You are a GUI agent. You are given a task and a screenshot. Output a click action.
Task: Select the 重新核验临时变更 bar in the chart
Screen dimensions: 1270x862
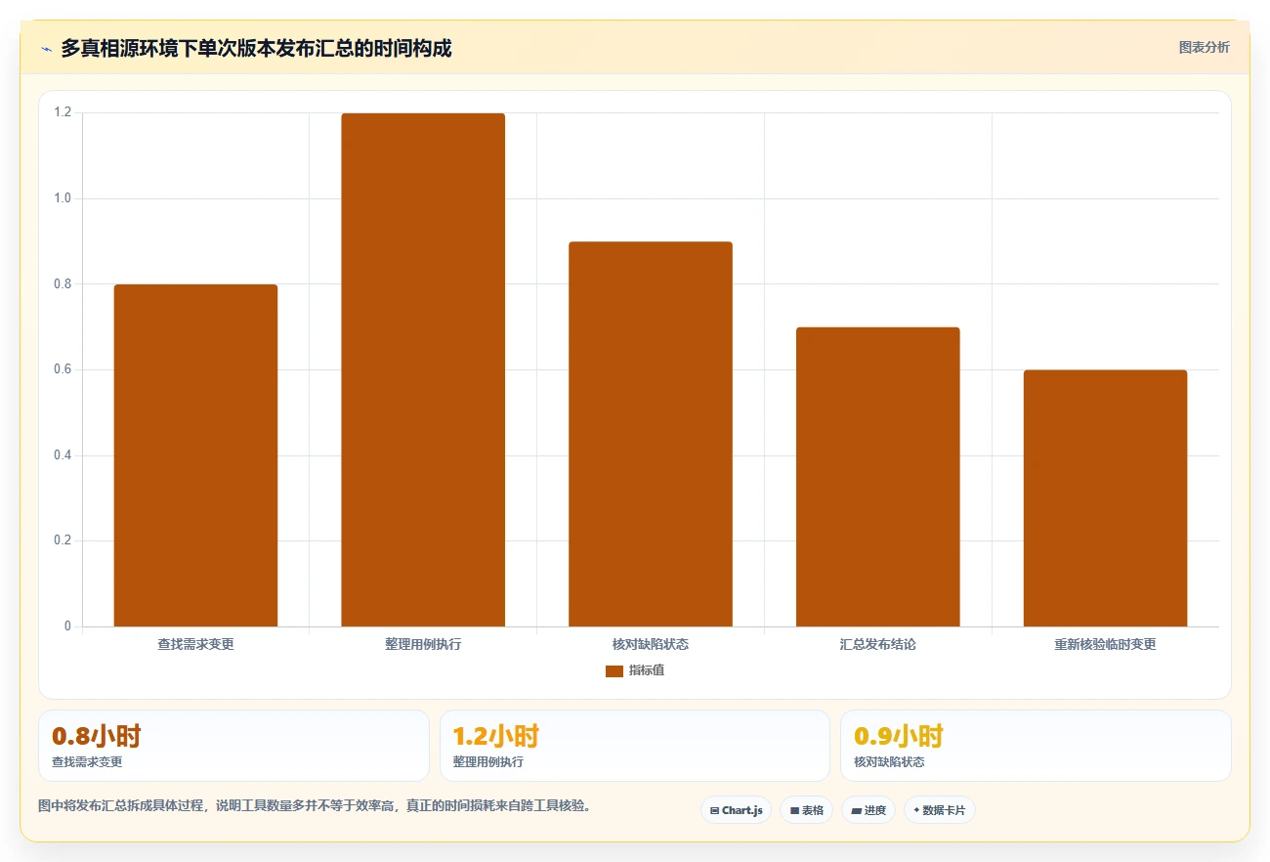(x=1105, y=498)
